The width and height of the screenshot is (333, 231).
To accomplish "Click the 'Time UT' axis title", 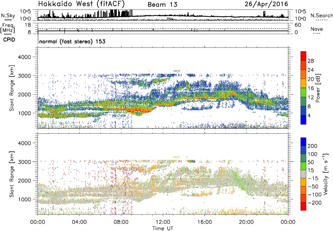I will point(163,228).
